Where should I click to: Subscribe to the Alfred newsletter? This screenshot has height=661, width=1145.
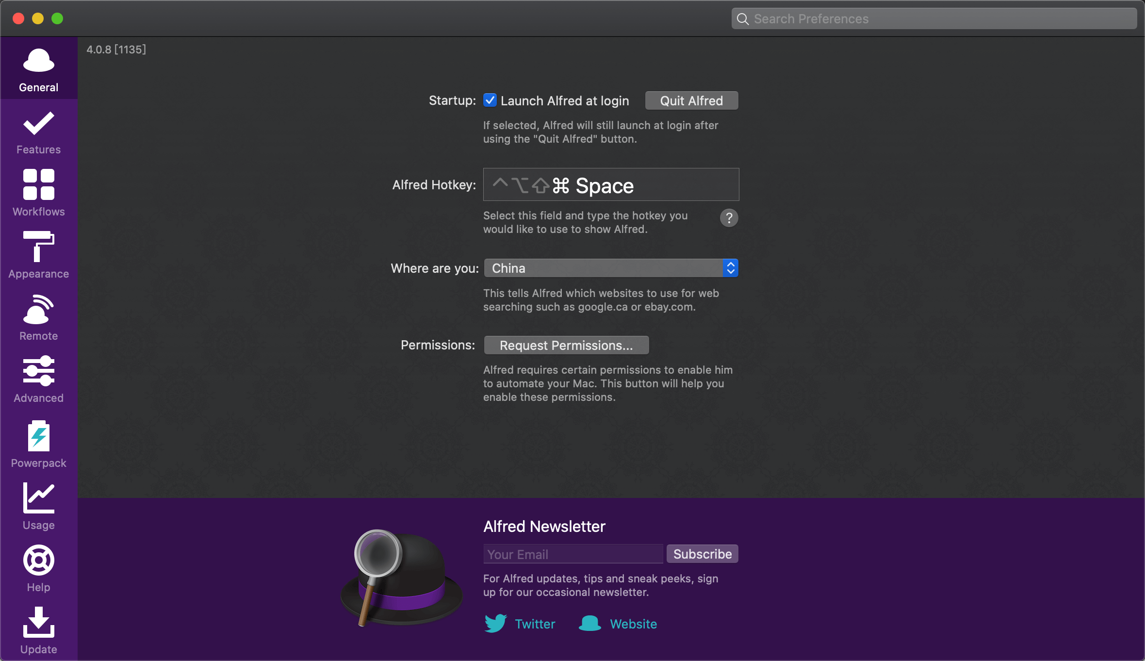[x=702, y=554]
